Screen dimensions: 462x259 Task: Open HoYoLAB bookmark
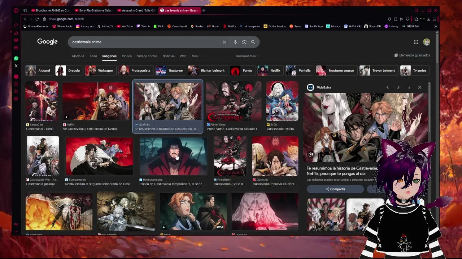(352, 26)
